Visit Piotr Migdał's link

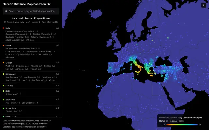20,124
